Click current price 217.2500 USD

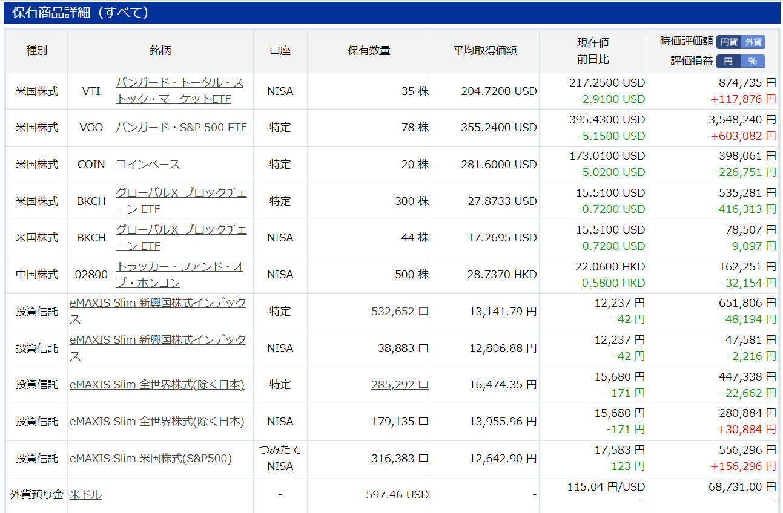pos(607,83)
